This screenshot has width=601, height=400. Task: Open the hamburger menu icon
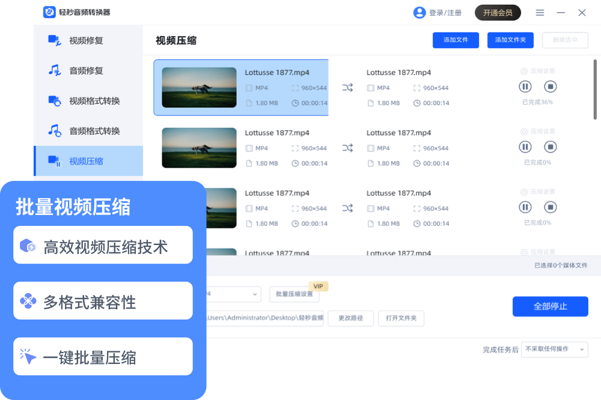point(540,13)
